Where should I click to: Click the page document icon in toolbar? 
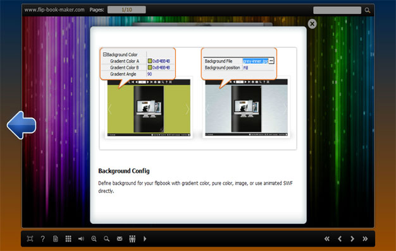click(x=56, y=238)
